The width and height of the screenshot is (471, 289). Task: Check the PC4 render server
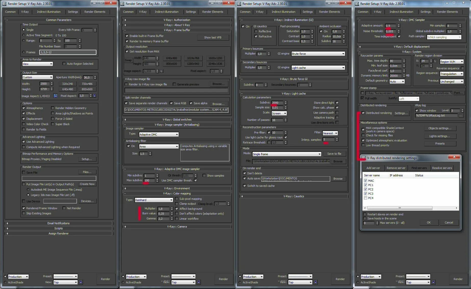pos(366,198)
